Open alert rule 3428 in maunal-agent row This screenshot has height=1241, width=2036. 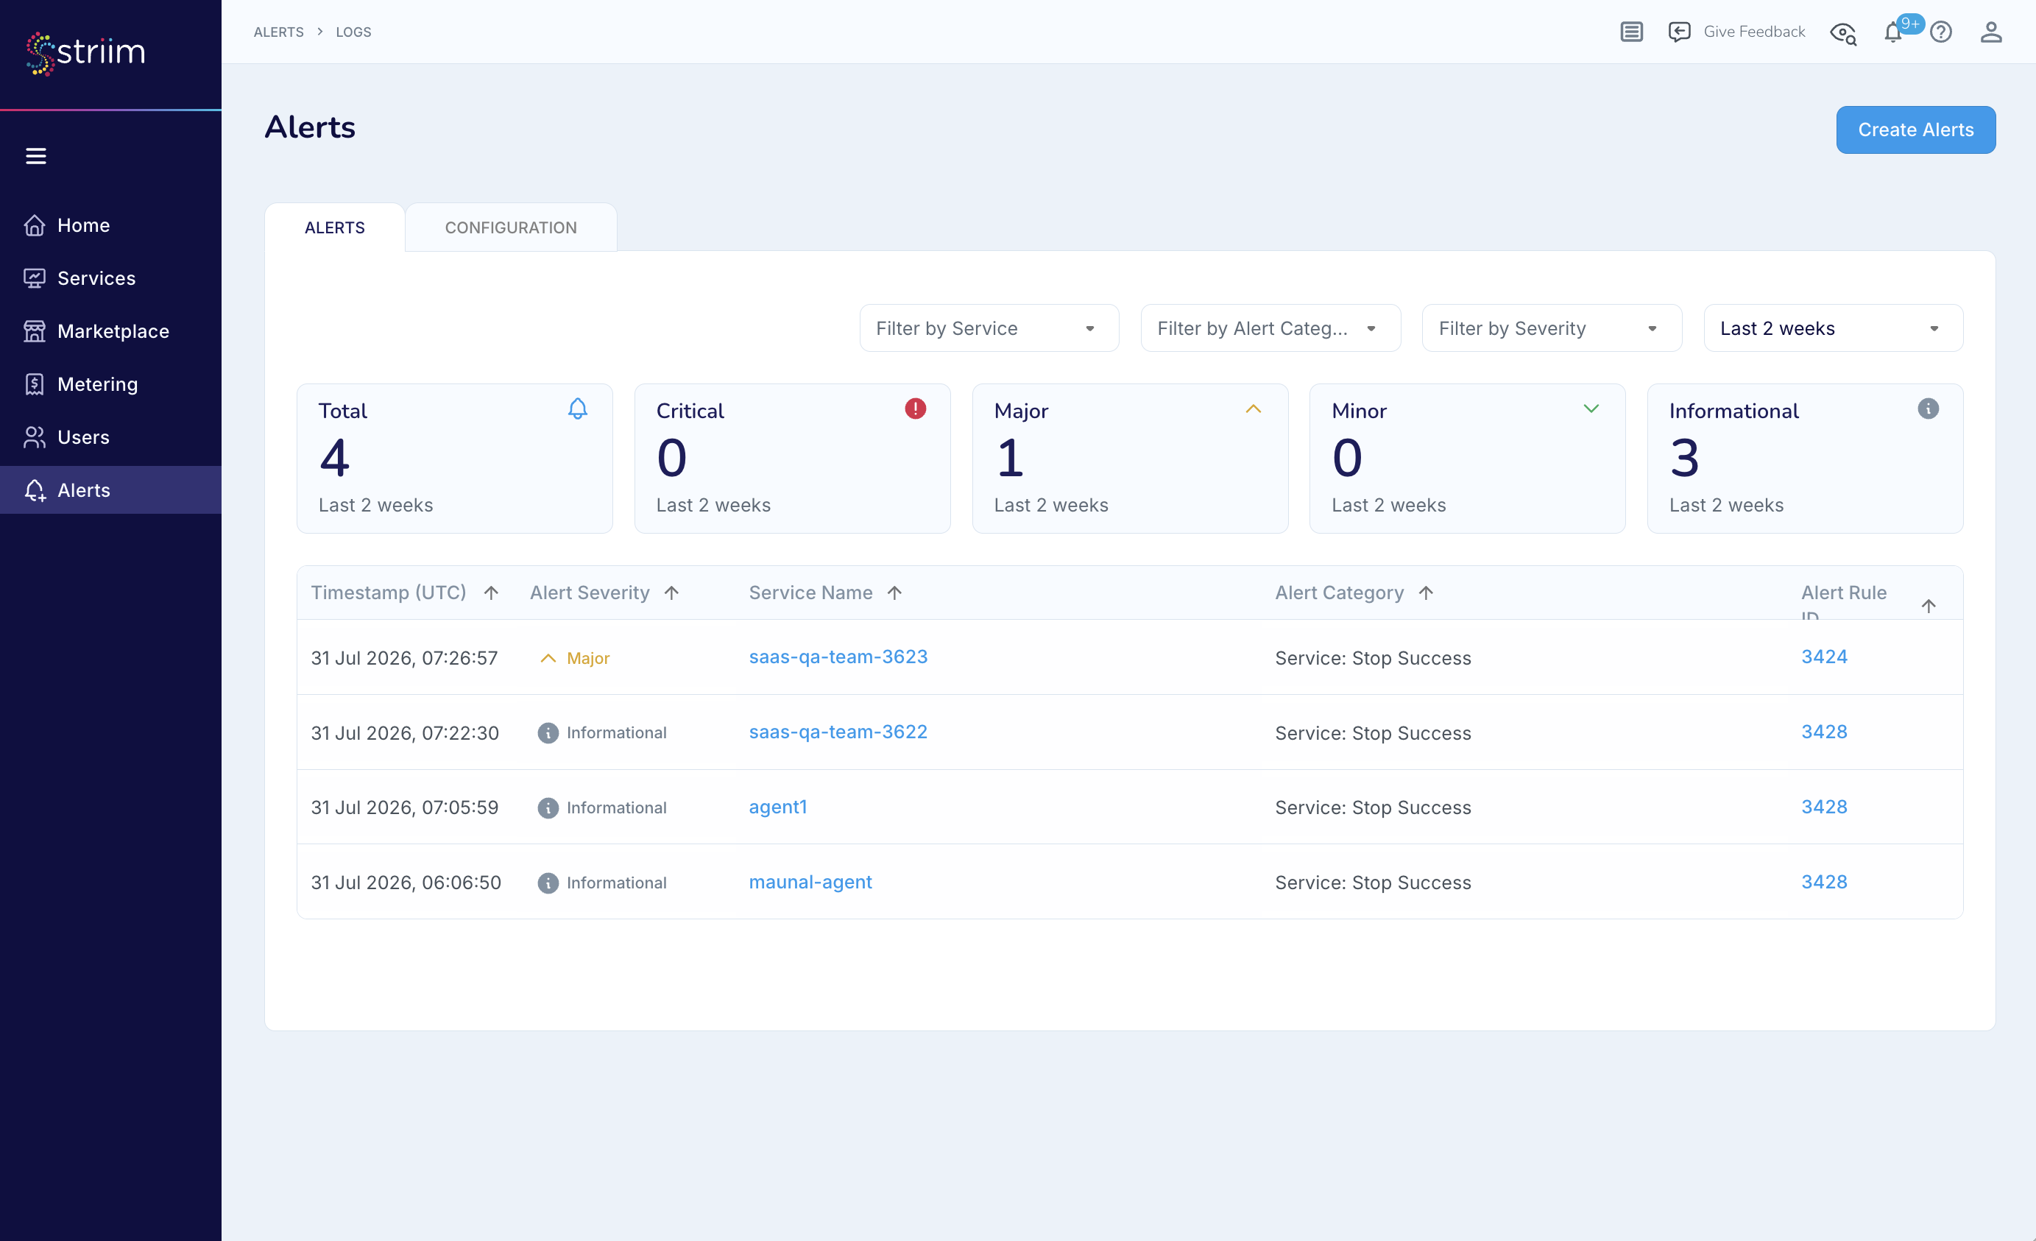click(x=1824, y=882)
